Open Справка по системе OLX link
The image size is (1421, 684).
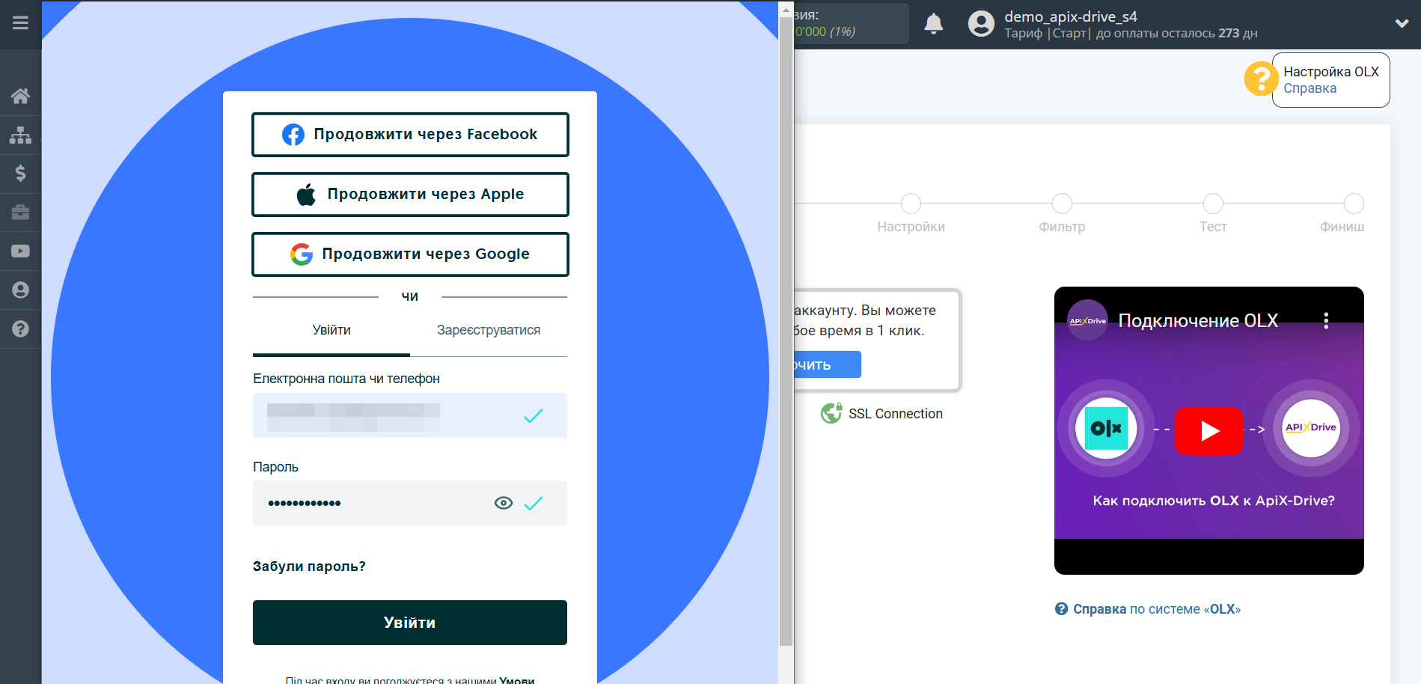click(1156, 609)
